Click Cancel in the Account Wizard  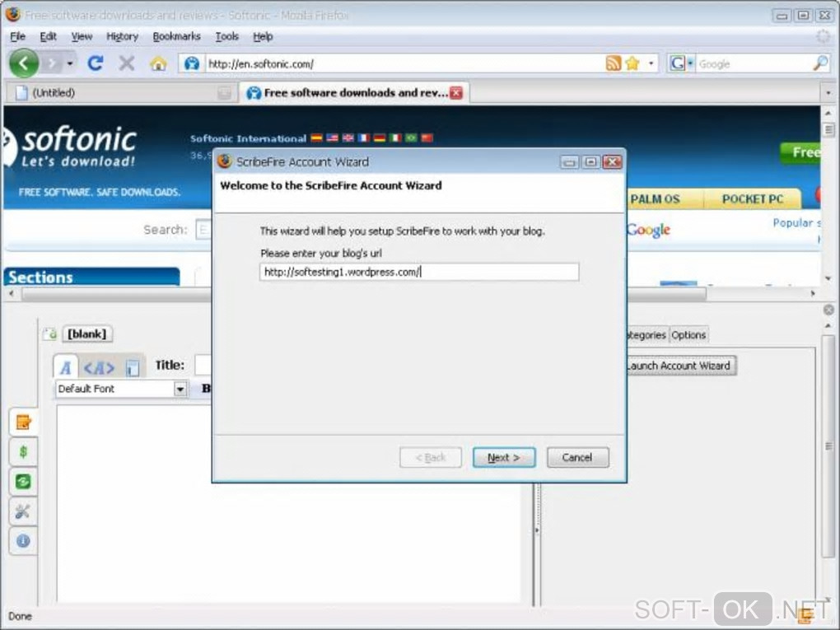577,458
